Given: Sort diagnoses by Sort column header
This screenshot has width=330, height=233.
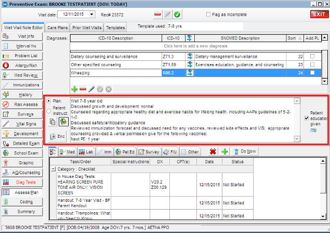Looking at the screenshot, I should point(295,38).
